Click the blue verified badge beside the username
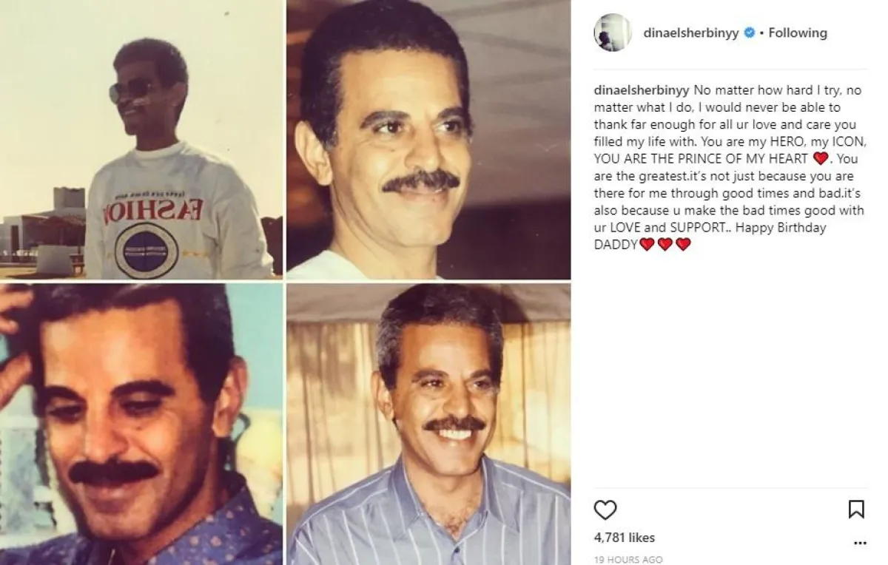The image size is (888, 565). pyautogui.click(x=749, y=33)
